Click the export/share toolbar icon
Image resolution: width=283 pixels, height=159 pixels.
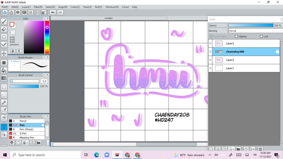[x=11, y=12]
